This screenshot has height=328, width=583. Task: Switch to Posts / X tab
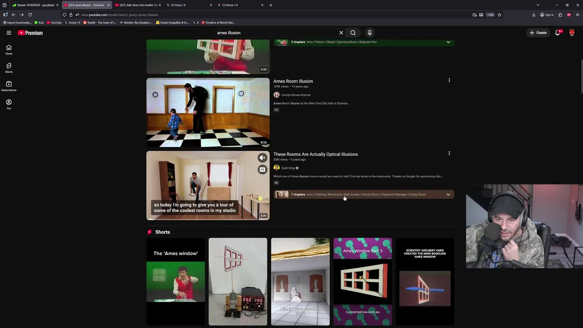[x=189, y=5]
